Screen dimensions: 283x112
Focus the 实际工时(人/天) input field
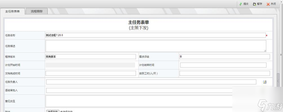225,73
